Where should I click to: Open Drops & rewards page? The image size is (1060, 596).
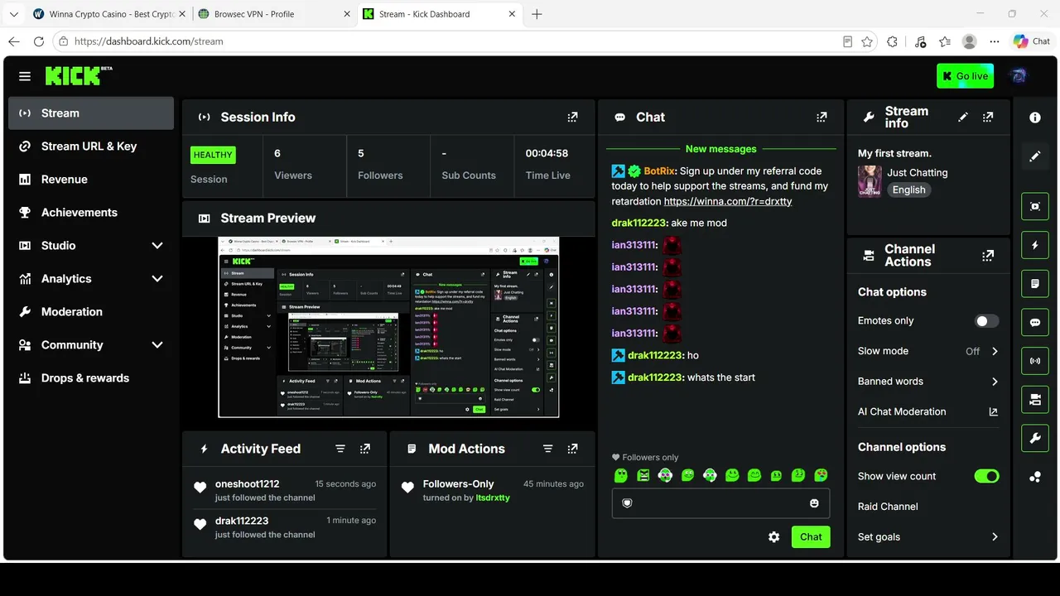91,378
